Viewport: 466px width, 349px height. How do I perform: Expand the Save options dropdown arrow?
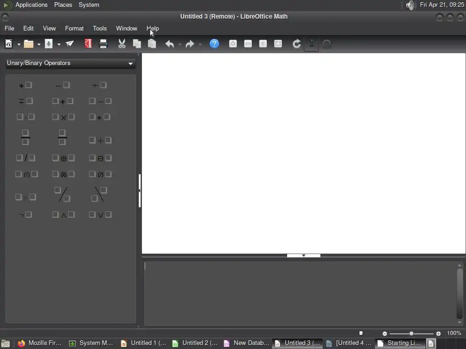pos(59,44)
